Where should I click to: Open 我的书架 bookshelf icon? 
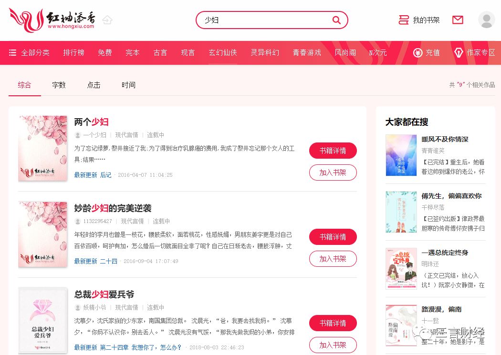pos(404,20)
